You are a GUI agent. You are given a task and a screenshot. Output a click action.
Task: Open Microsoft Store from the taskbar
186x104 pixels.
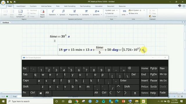(x=70, y=101)
